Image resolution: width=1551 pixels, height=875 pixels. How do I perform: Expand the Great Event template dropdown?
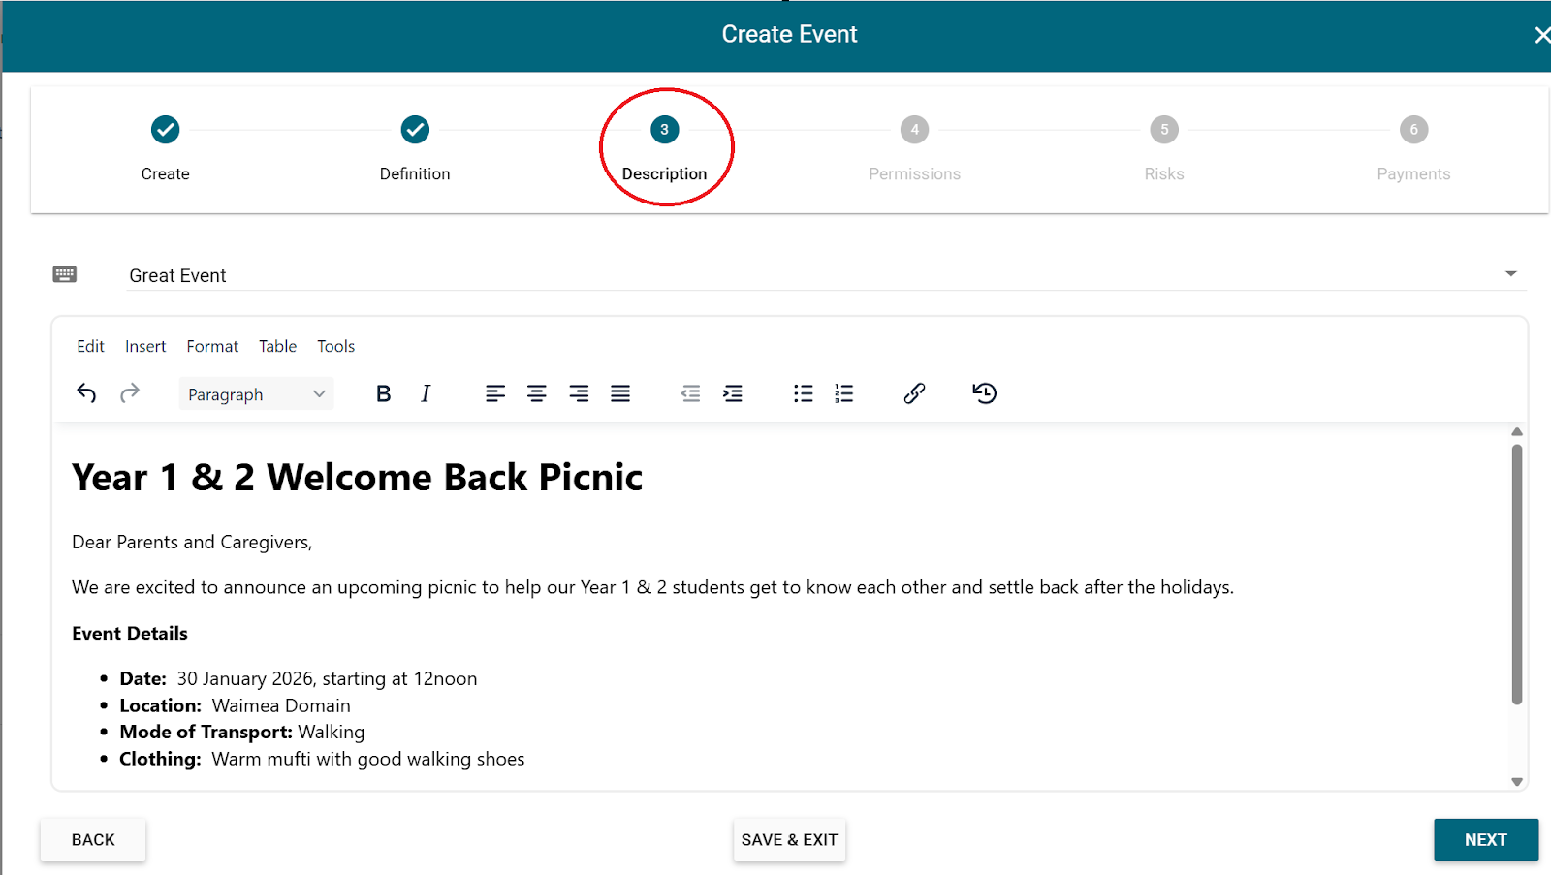point(1510,274)
